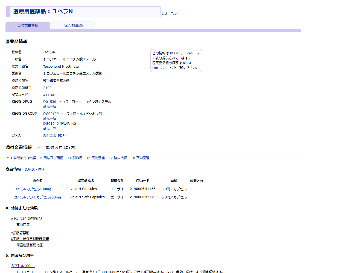Jump to 6.用法及び用量 section
350x273 pixels.
point(52,158)
